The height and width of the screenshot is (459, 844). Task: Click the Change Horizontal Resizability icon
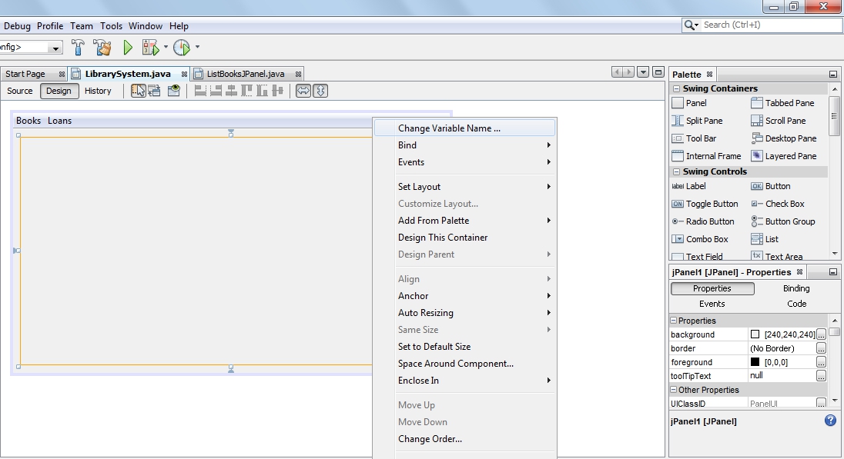(303, 90)
